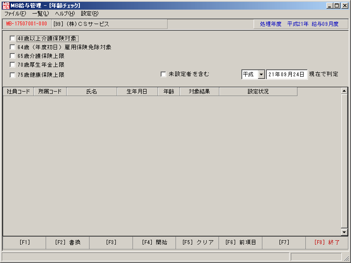Screen dimensions: 351x263
Task: Click the blank [F1] function button
Action: click(x=25, y=242)
